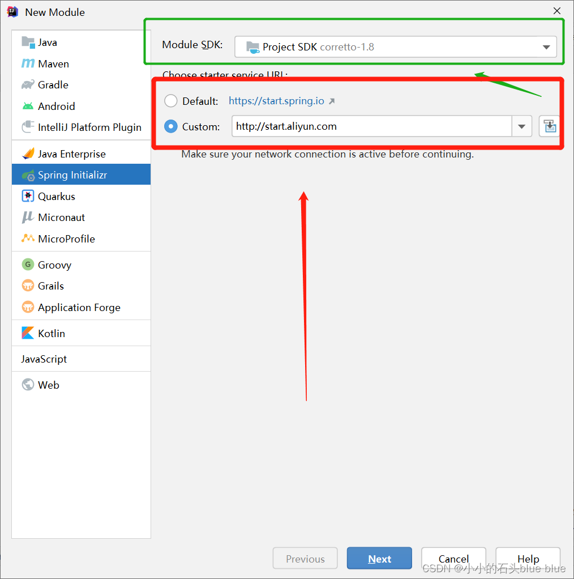Select Spring Initializr in the list
This screenshot has height=579, width=574.
click(x=81, y=174)
